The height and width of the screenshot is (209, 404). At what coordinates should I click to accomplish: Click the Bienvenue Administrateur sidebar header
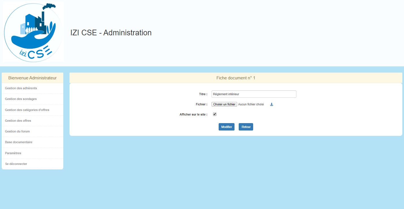click(32, 78)
